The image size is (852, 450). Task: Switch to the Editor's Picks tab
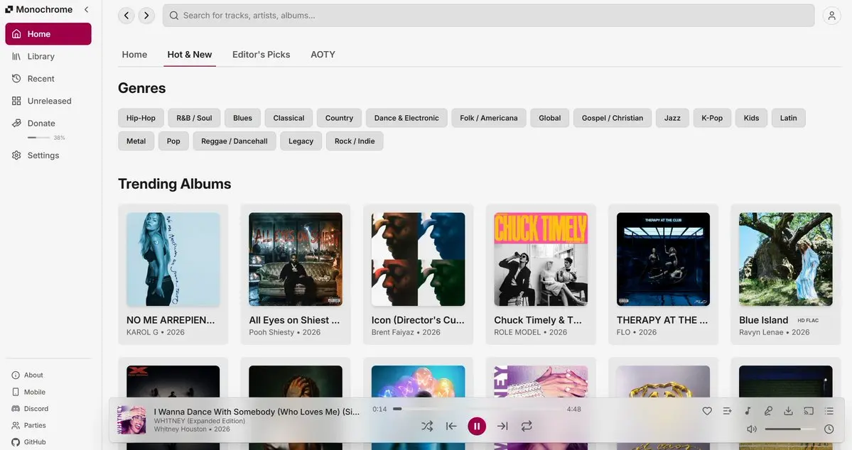261,54
